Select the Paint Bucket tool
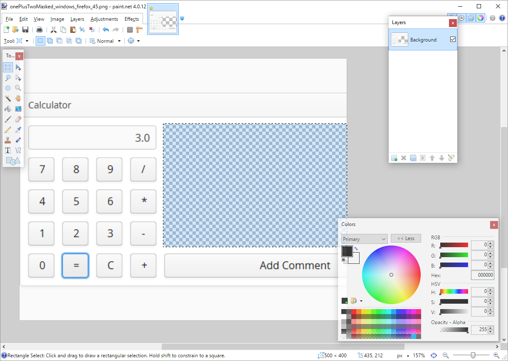The width and height of the screenshot is (508, 361). pyautogui.click(x=8, y=109)
